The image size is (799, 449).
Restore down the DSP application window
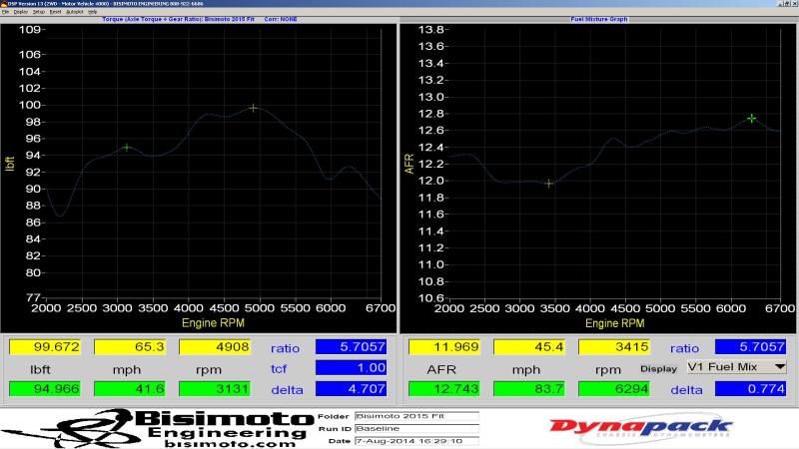point(788,4)
